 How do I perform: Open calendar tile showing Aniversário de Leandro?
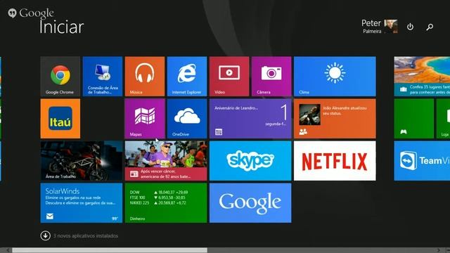[250, 119]
